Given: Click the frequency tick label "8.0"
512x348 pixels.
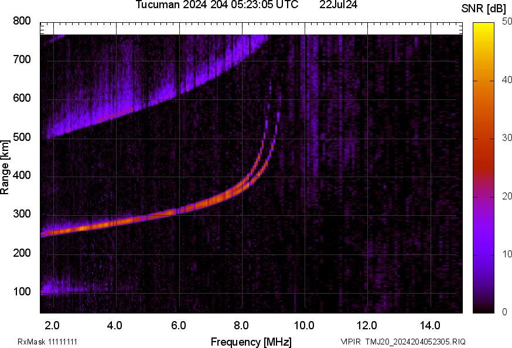Looking at the screenshot, I should [241, 326].
